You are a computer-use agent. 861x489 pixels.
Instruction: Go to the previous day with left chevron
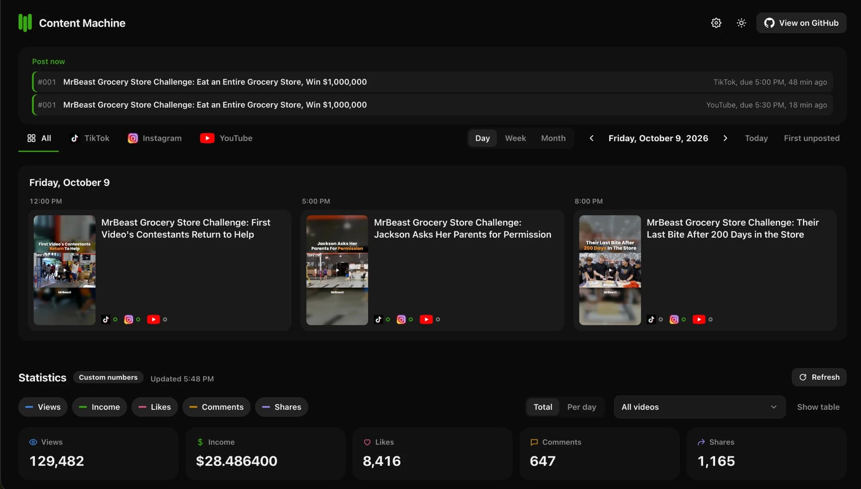[592, 138]
